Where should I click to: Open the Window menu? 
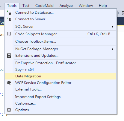(86, 6)
